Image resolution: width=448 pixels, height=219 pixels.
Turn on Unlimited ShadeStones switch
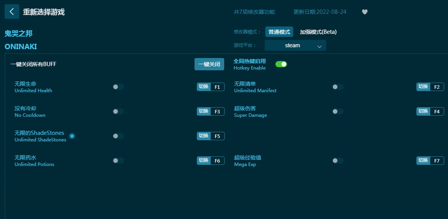point(118,136)
